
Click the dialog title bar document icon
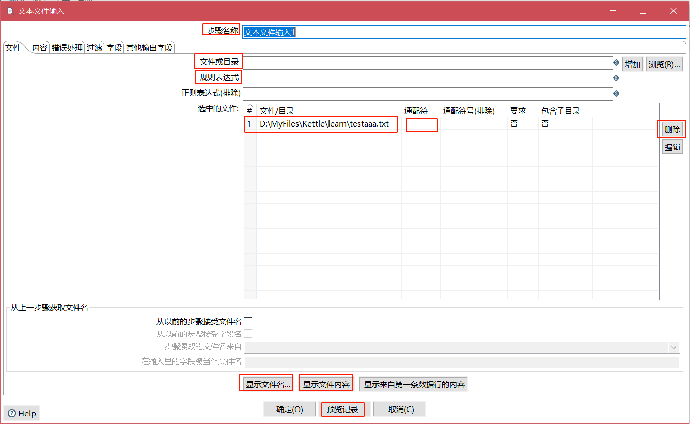(10, 11)
